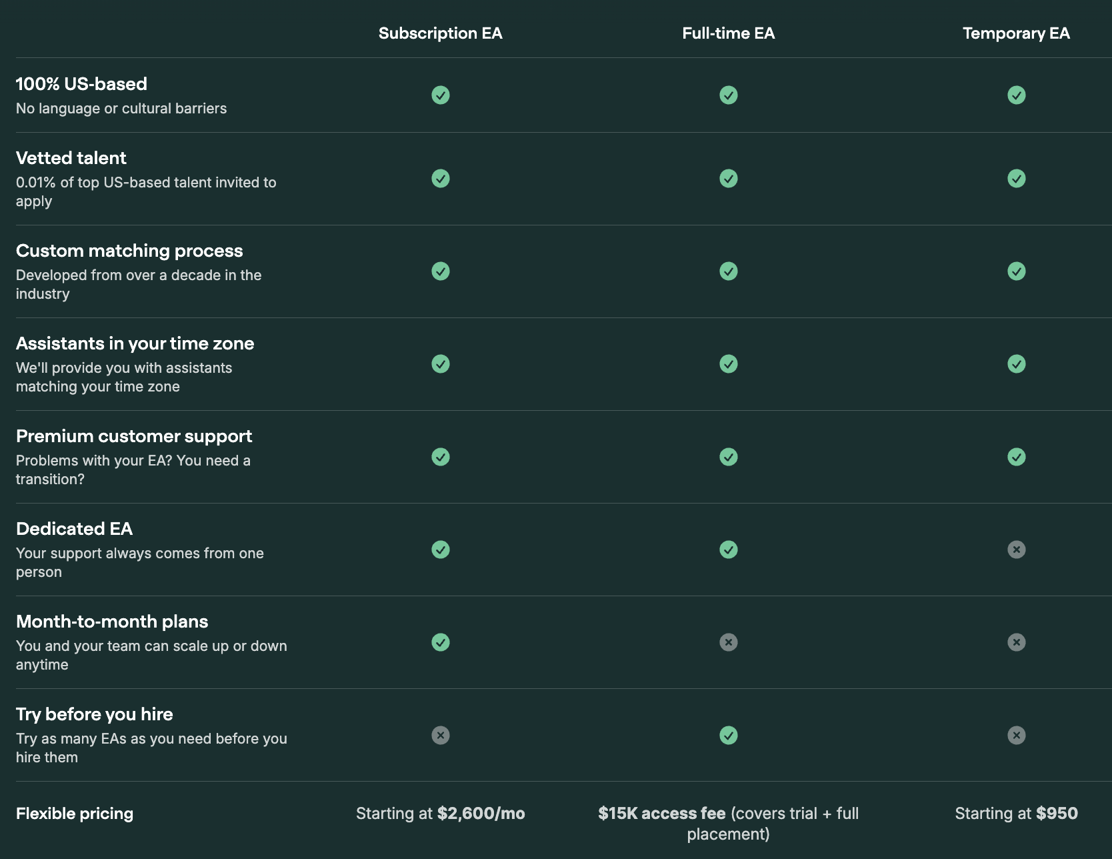Click Full-time EA gray X for Month-to-month plans
Viewport: 1112px width, 859px height.
click(728, 642)
